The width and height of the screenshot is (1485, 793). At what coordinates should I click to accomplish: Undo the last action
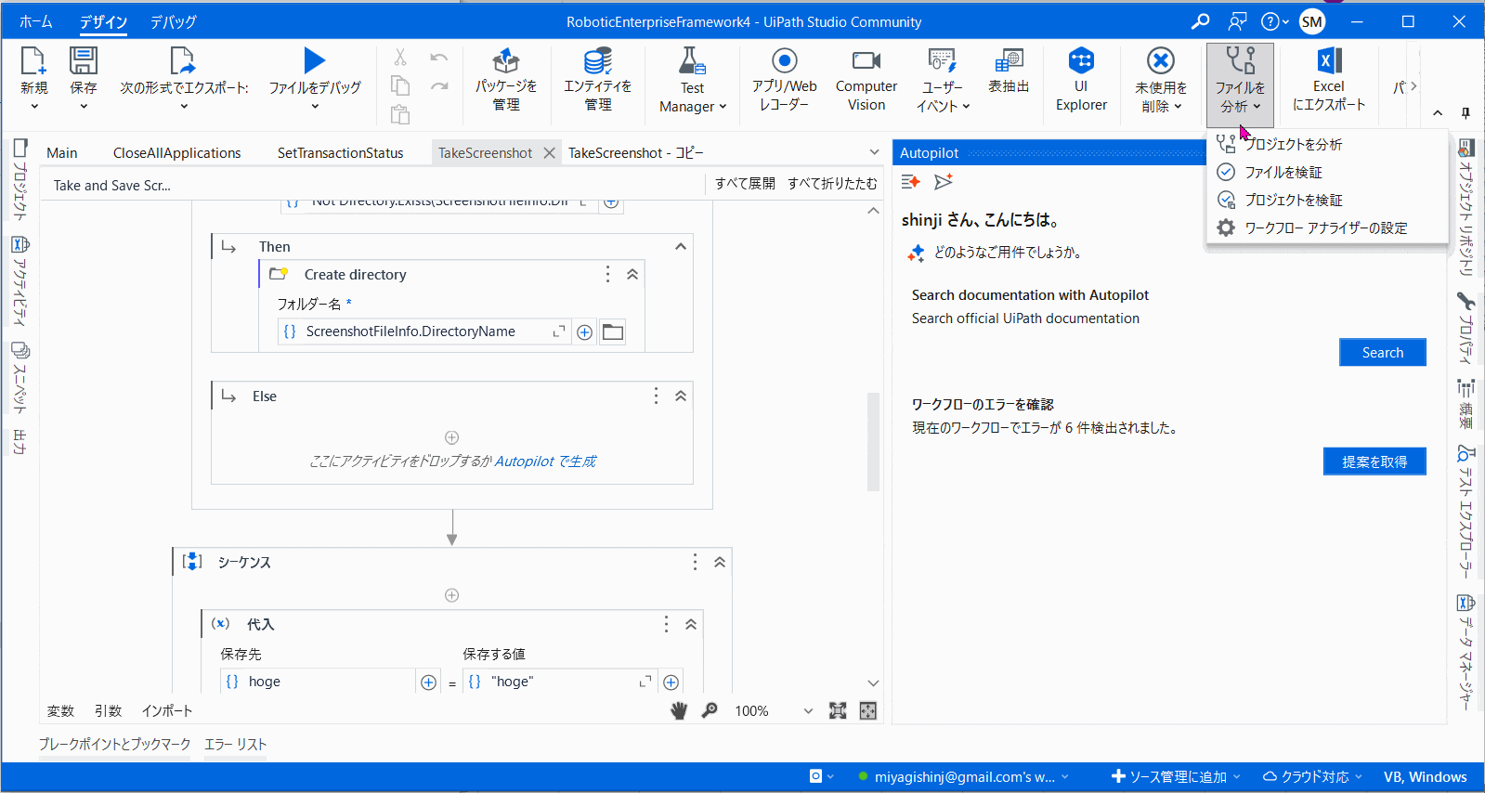439,58
